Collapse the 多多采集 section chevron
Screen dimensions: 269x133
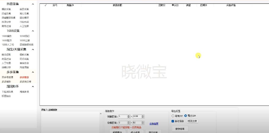click(x=33, y=72)
